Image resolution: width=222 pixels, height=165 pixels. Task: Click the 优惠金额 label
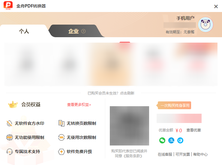[x=166, y=130]
